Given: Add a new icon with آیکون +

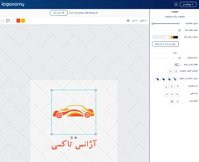Looking at the screenshot, I should pos(143,20).
